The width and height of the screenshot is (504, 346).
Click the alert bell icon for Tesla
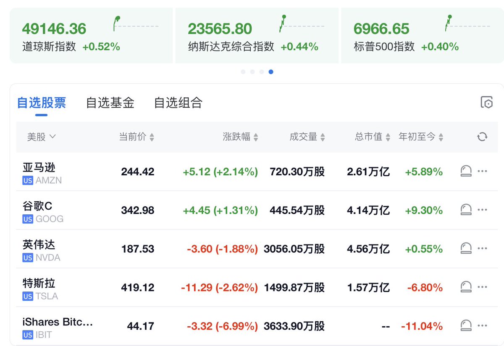(466, 287)
